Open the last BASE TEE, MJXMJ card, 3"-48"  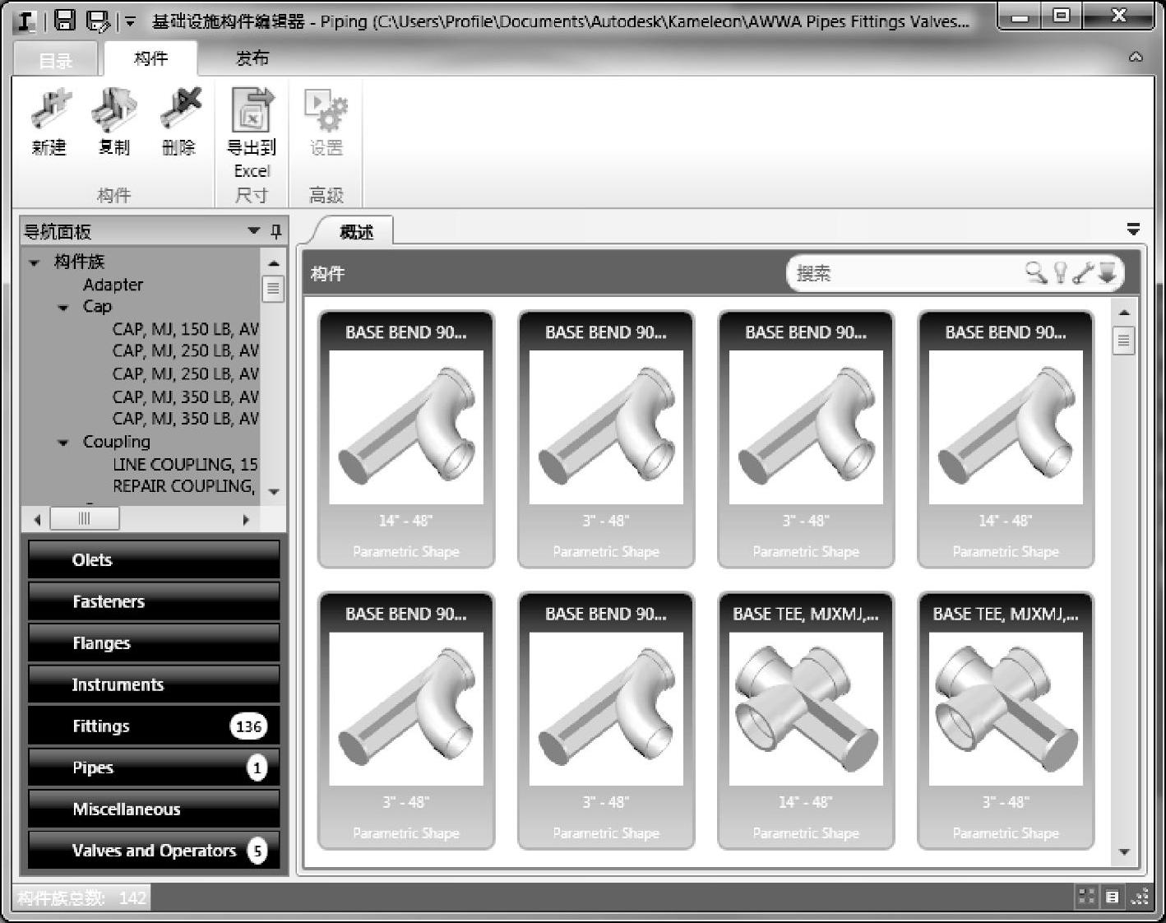[1006, 721]
